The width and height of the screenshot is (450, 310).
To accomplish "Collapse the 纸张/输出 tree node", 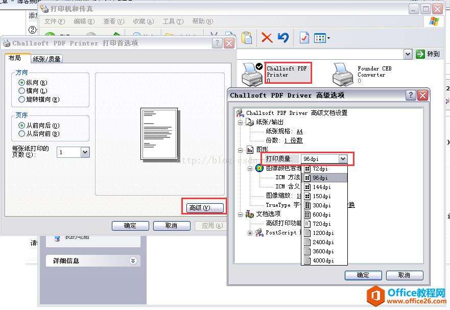I will [x=240, y=123].
